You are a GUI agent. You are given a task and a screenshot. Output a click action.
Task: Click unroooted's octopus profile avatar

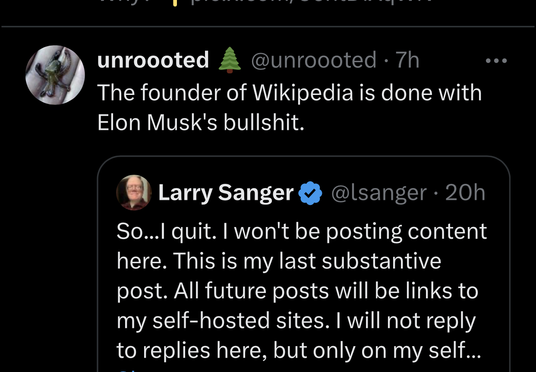click(55, 75)
